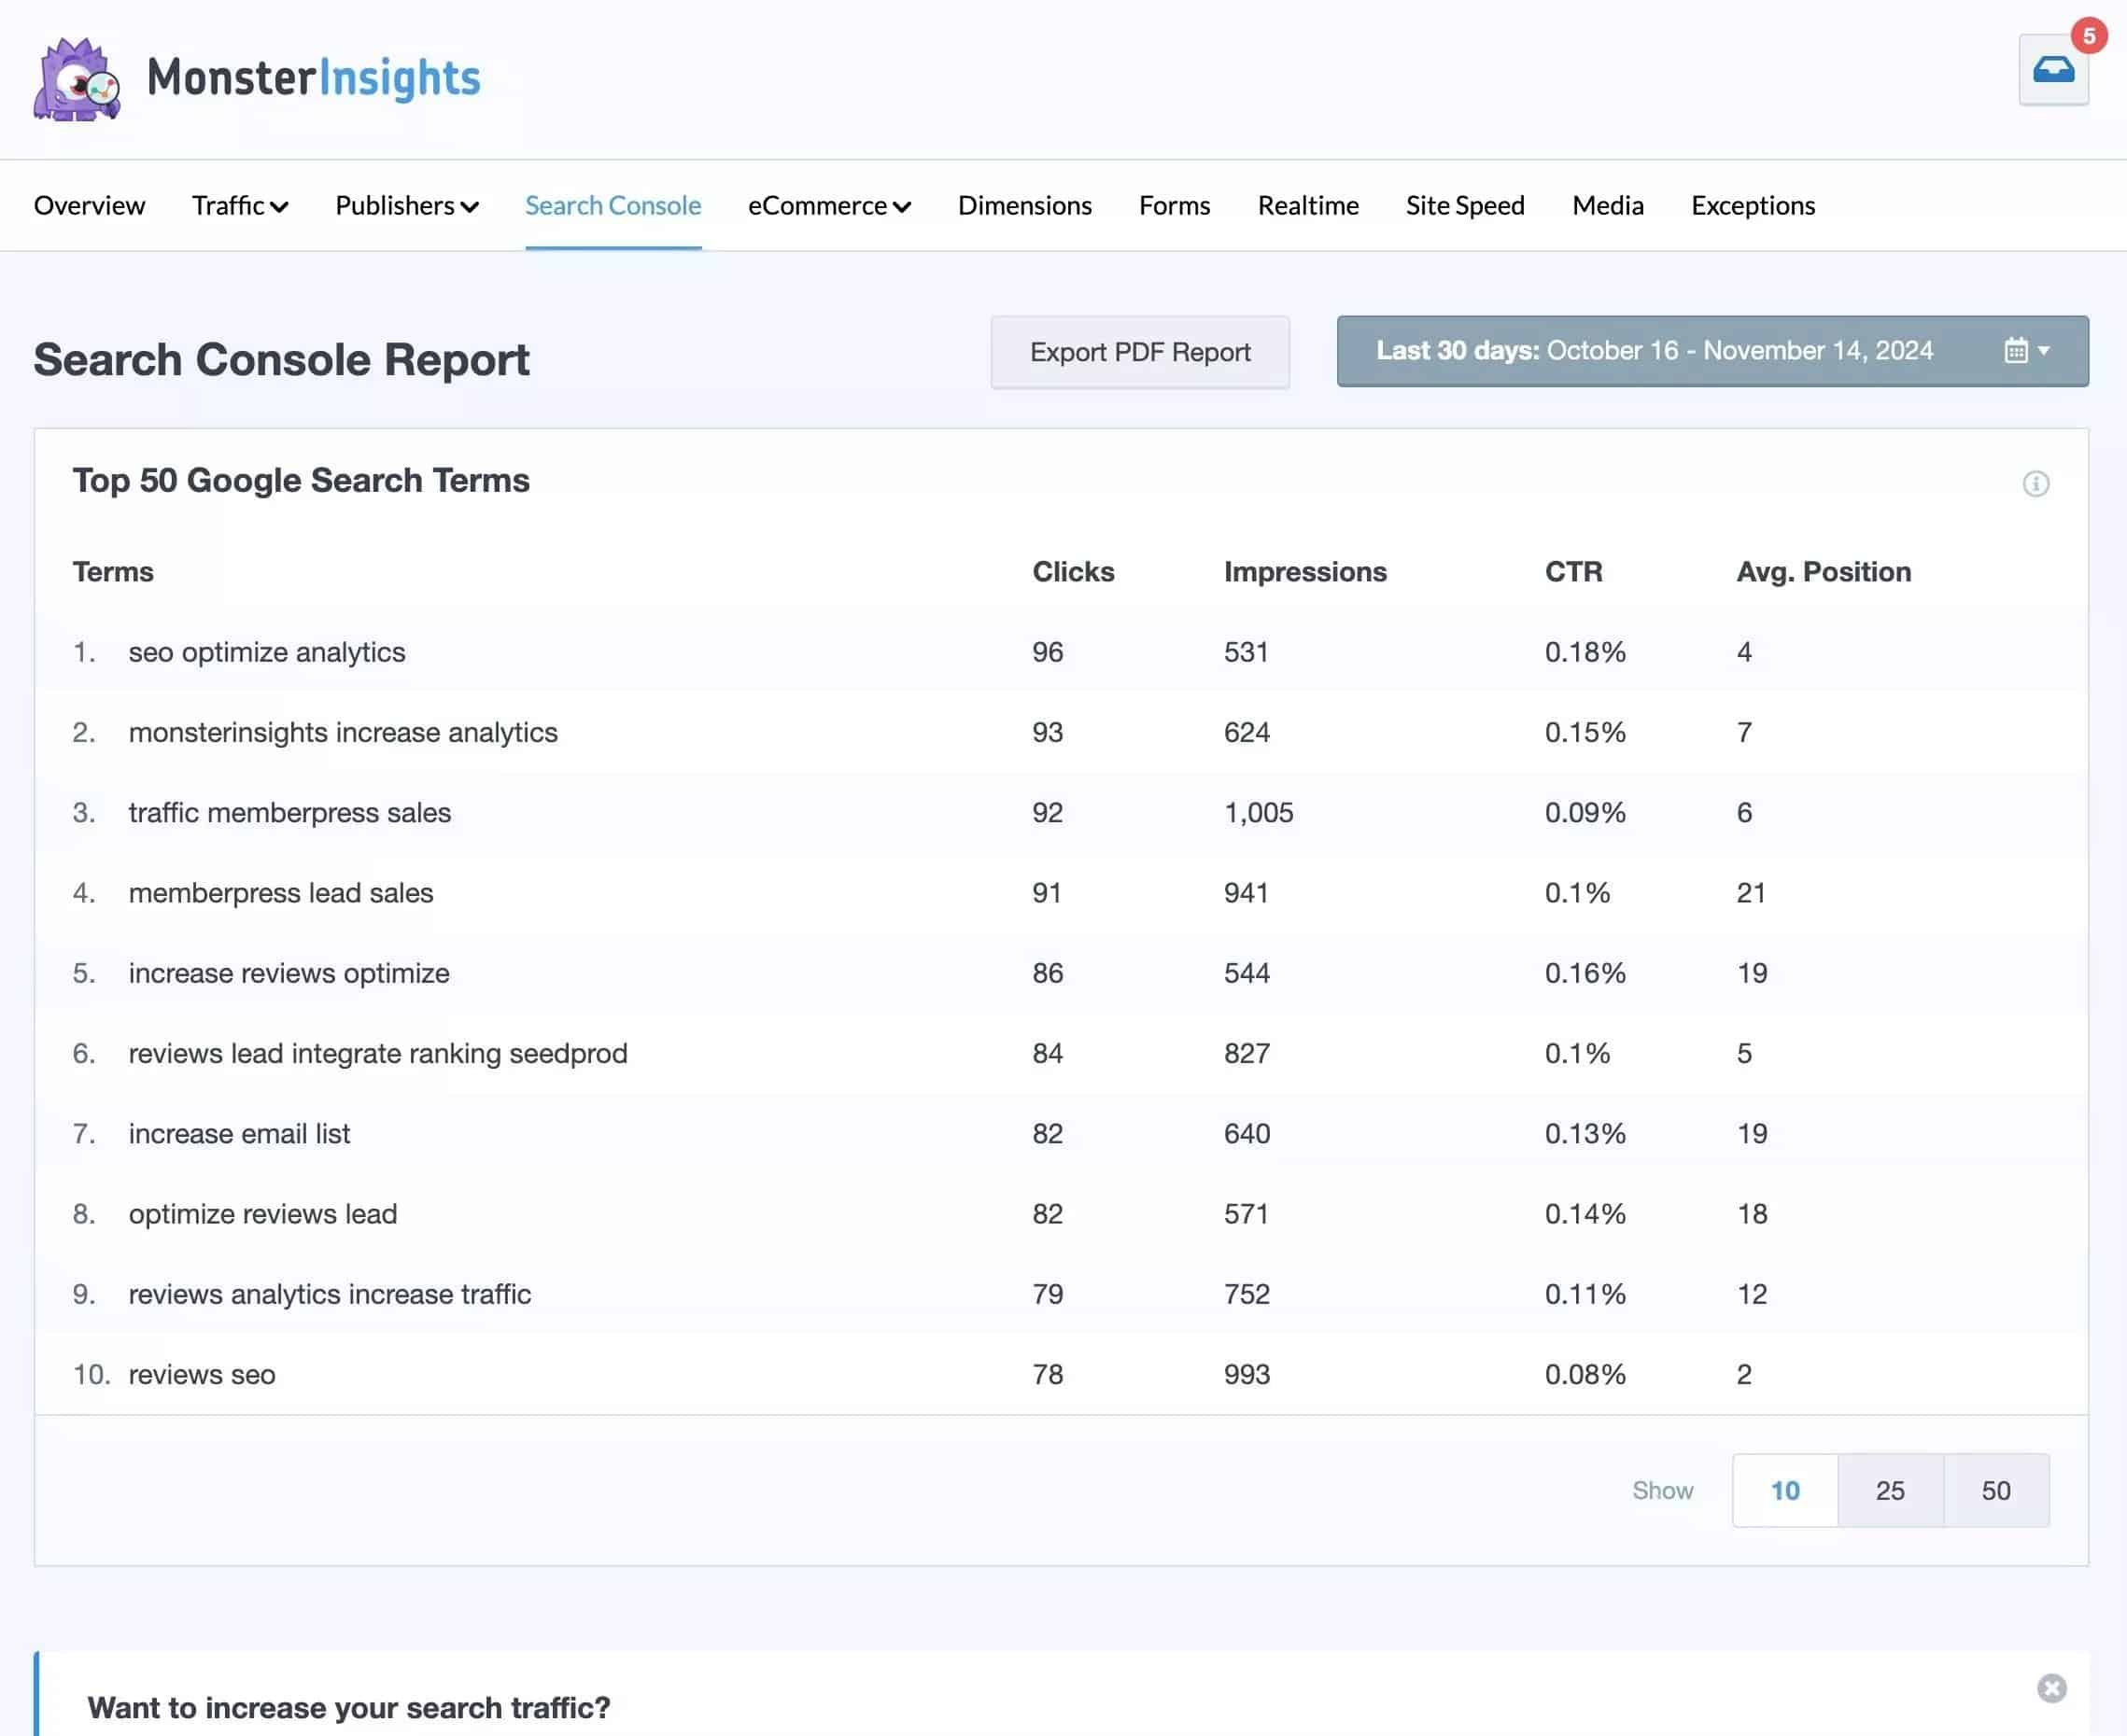Switch to the Overview tab
The image size is (2127, 1736).
(89, 206)
